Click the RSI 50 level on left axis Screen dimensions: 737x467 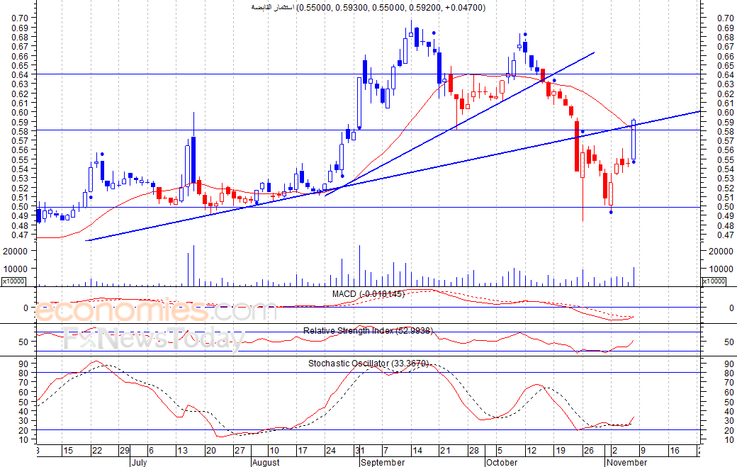tap(23, 342)
